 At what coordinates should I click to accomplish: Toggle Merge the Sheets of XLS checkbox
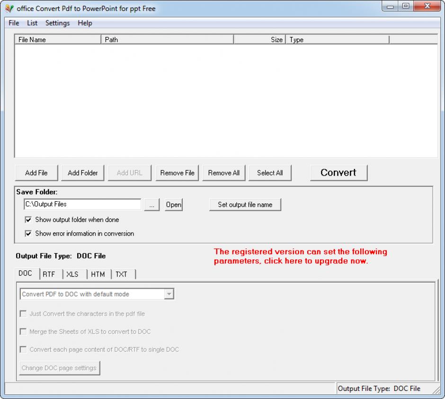(23, 331)
